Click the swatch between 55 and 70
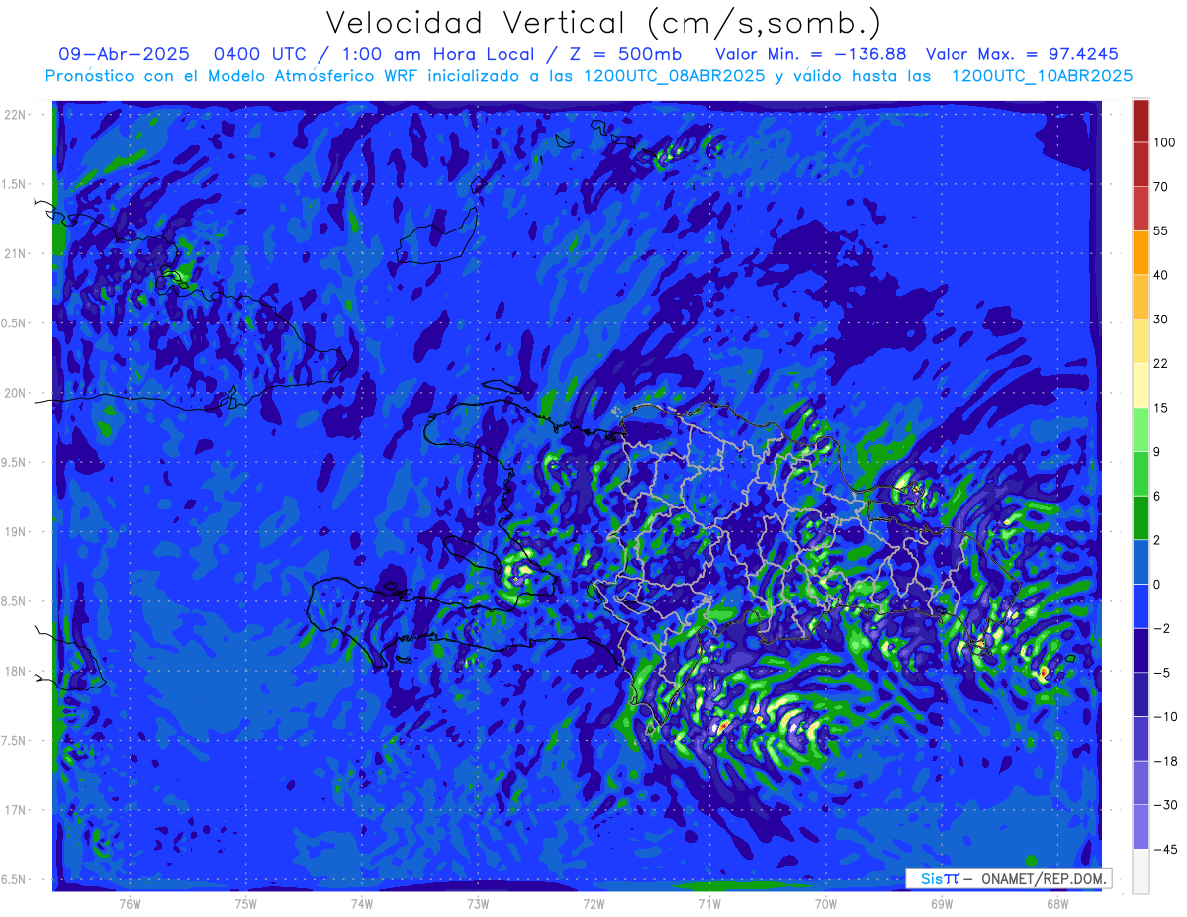This screenshot has width=1187, height=917. tap(1141, 210)
